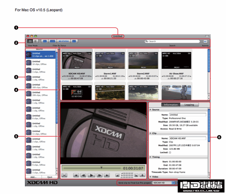Screen dimensions: 226x194
Task: Filter clips by NO STATUS
Action: 63,41
